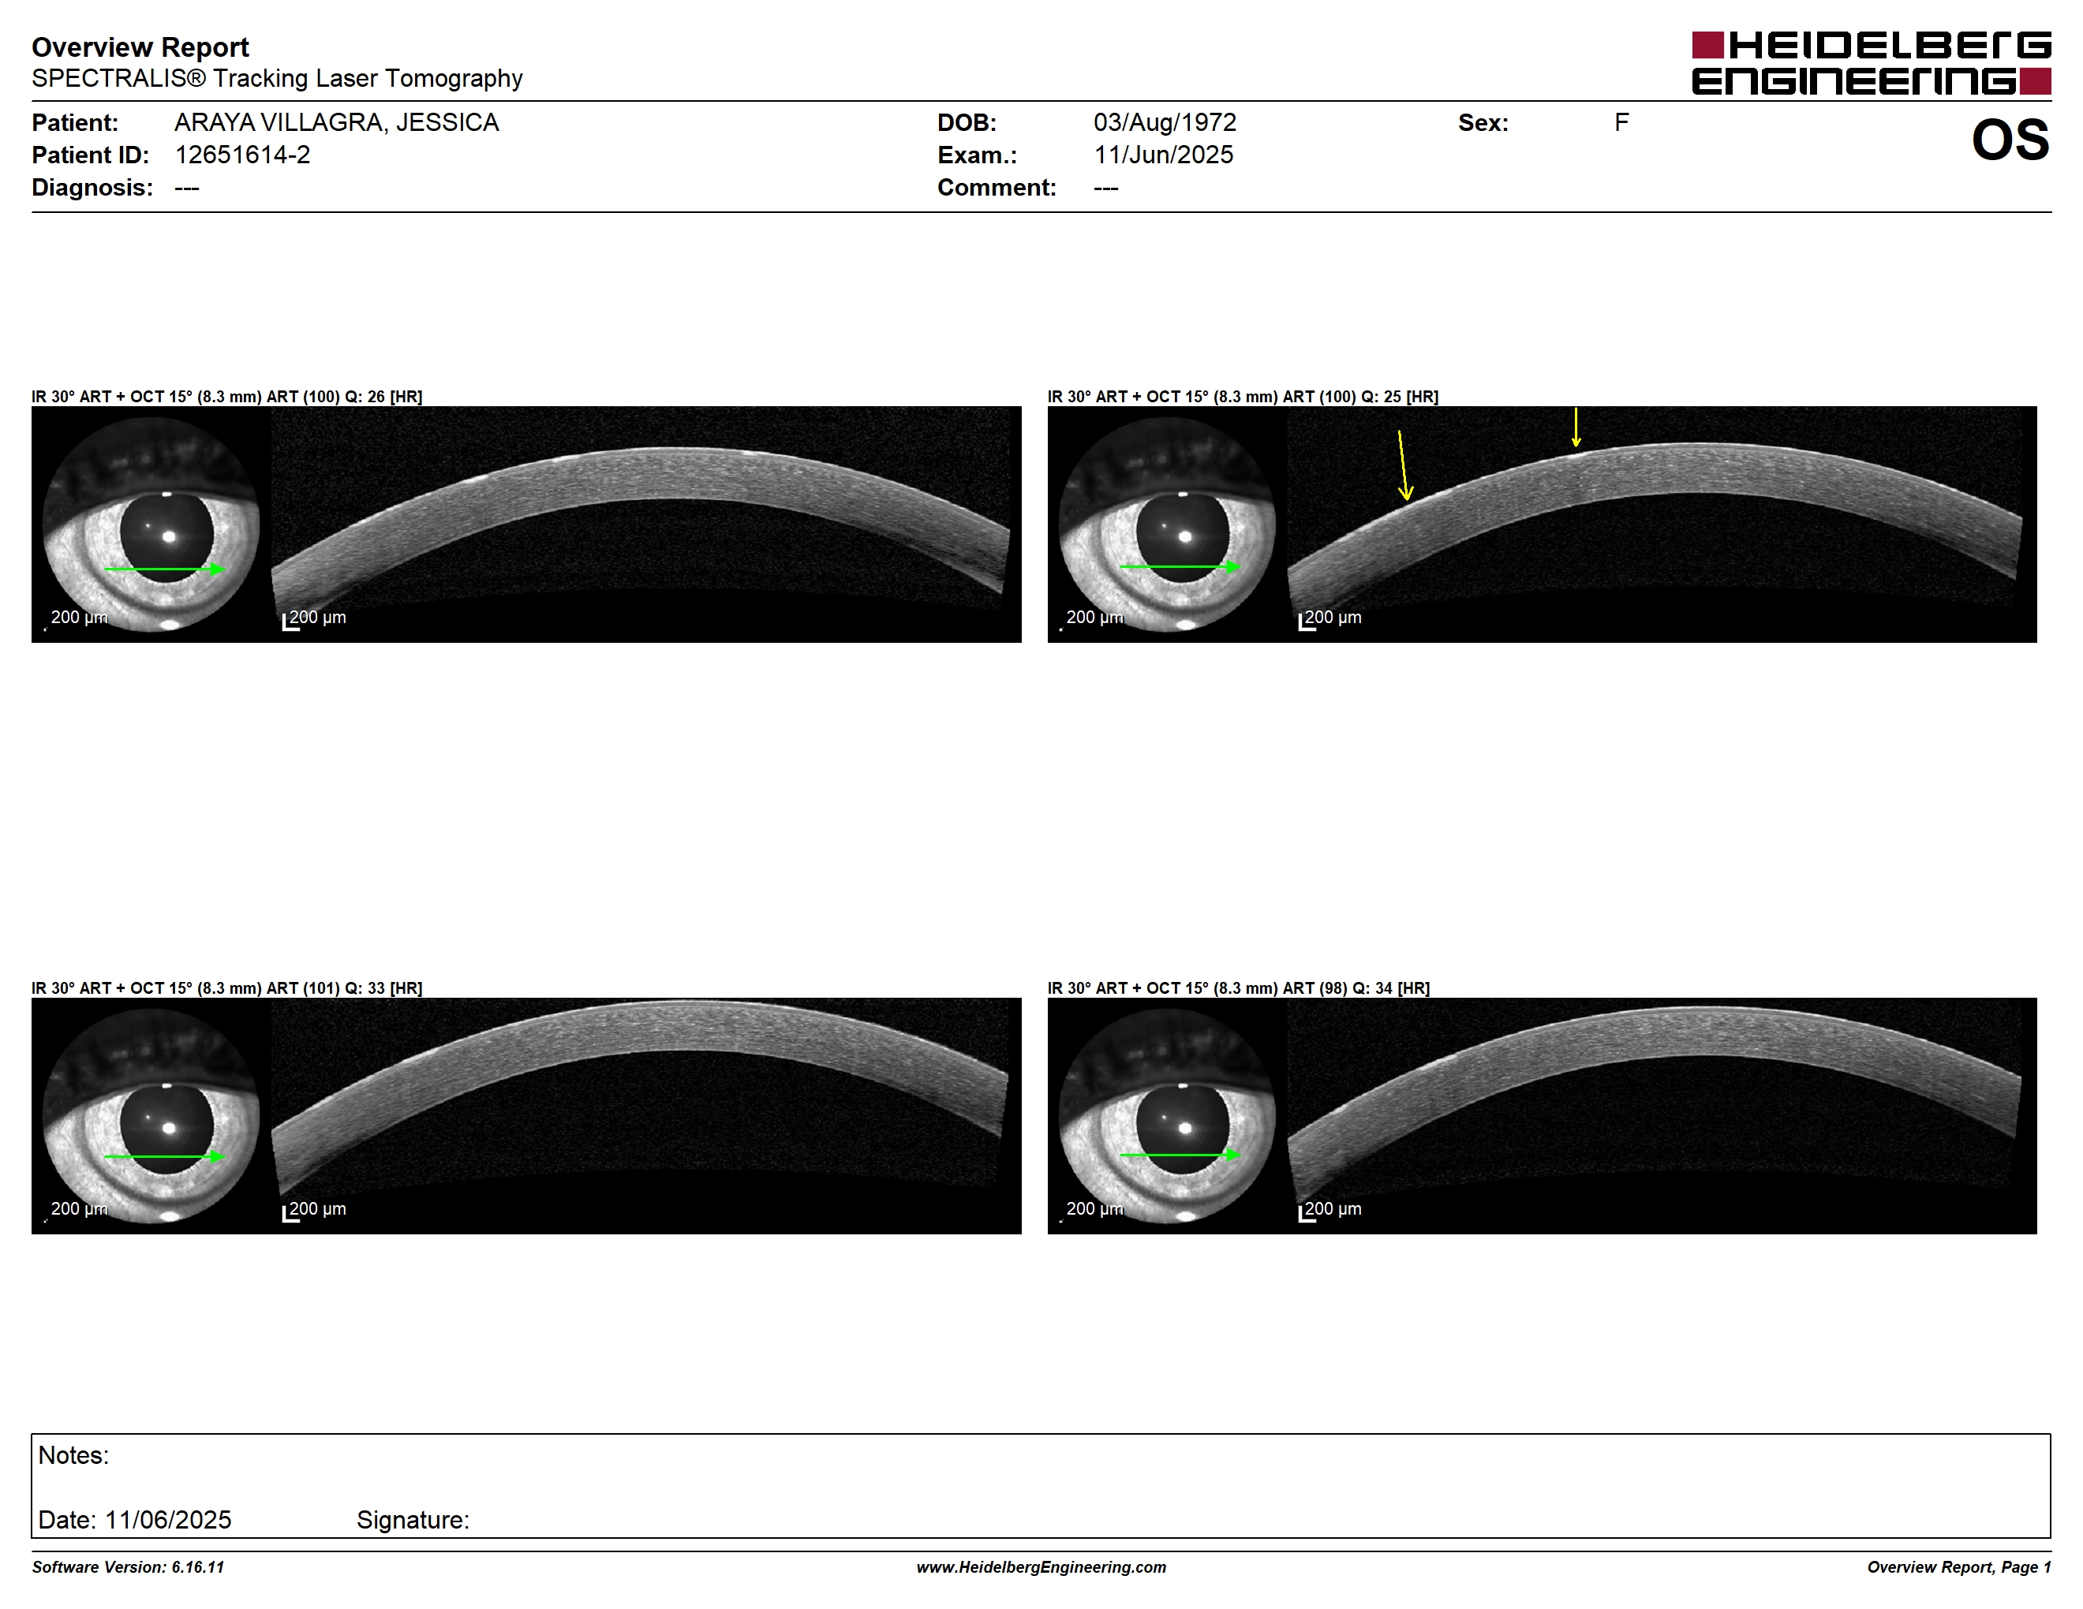Open the www.HeidelbergEngineering.com link
Viewport: 2083px width, 1609px height.
tap(1041, 1567)
